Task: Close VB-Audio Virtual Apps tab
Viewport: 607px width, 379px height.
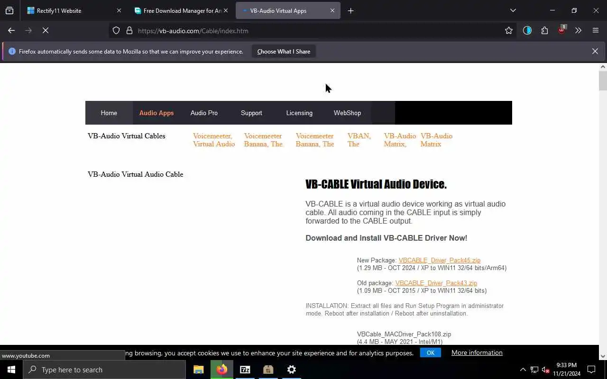Action: [332, 10]
